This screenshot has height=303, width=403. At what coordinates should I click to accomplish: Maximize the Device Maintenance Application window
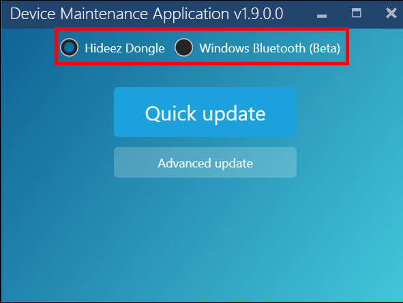coord(356,13)
